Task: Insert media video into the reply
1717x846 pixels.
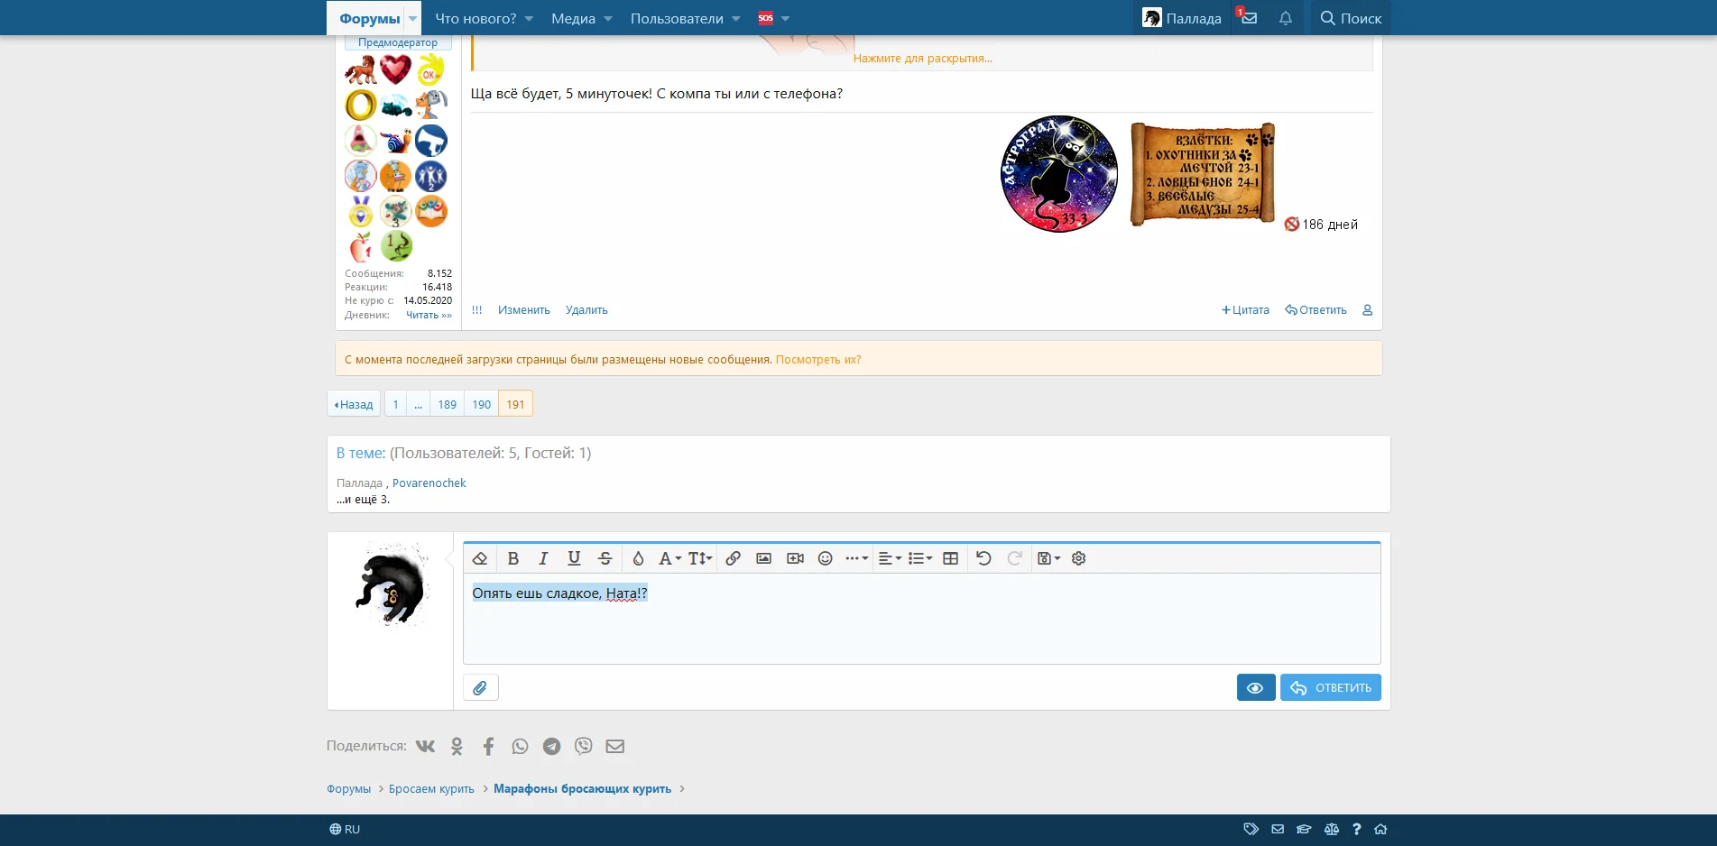Action: pos(795,558)
